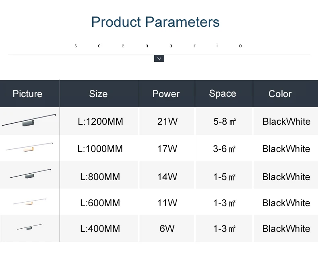Click the Space column header

pyautogui.click(x=223, y=94)
